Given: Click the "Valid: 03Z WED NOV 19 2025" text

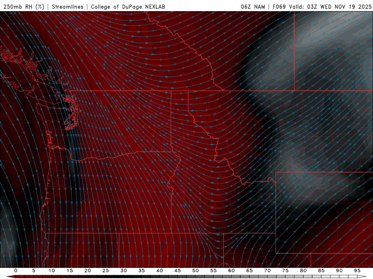Looking at the screenshot, I should click(330, 7).
